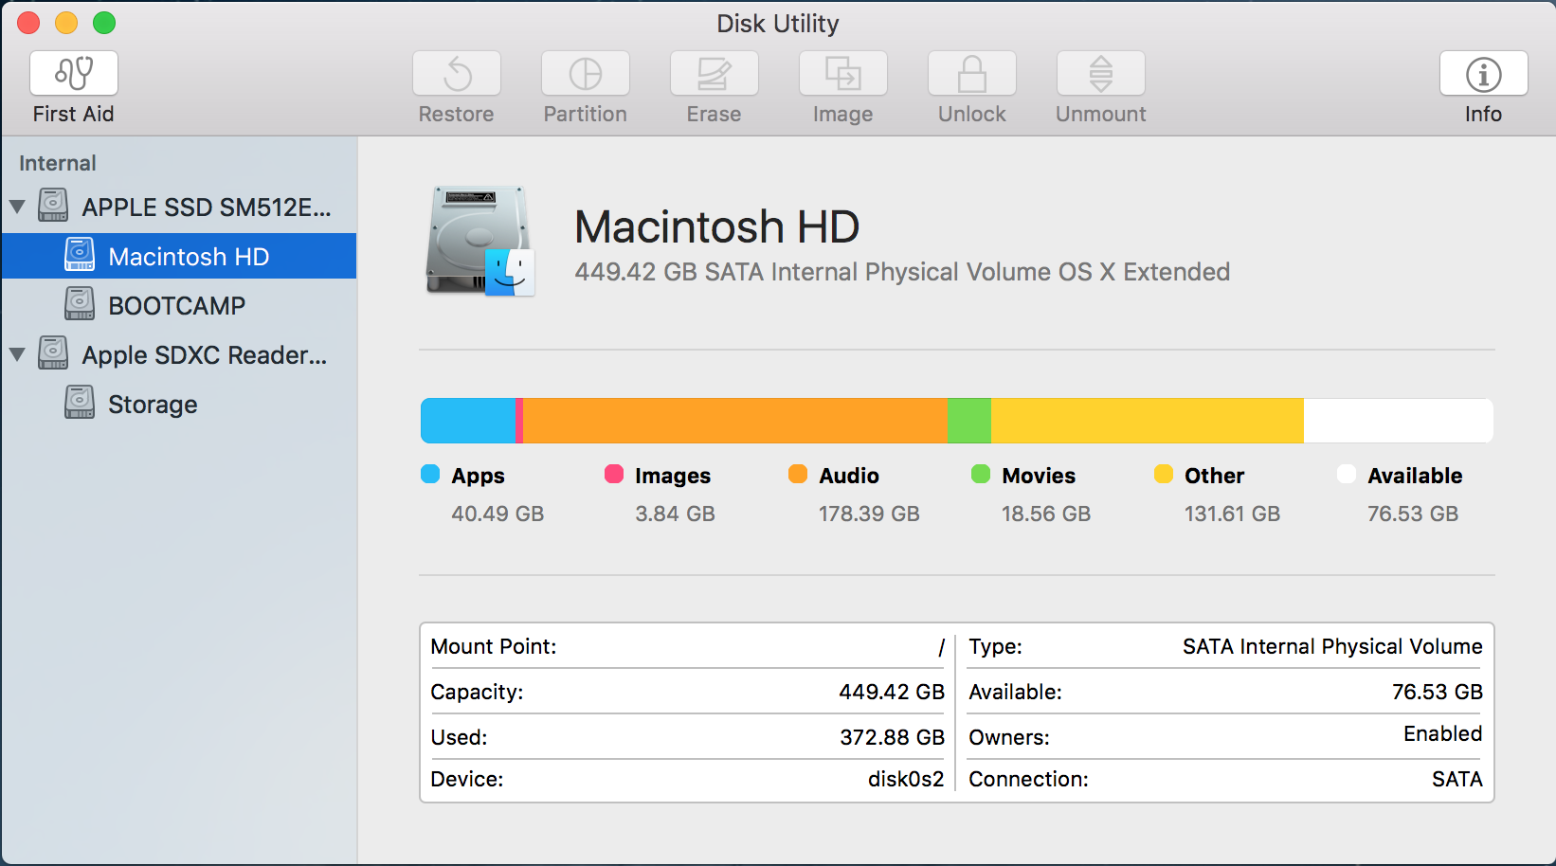Image resolution: width=1556 pixels, height=866 pixels.
Task: Click the 131.61 GB Other value
Action: [1232, 514]
